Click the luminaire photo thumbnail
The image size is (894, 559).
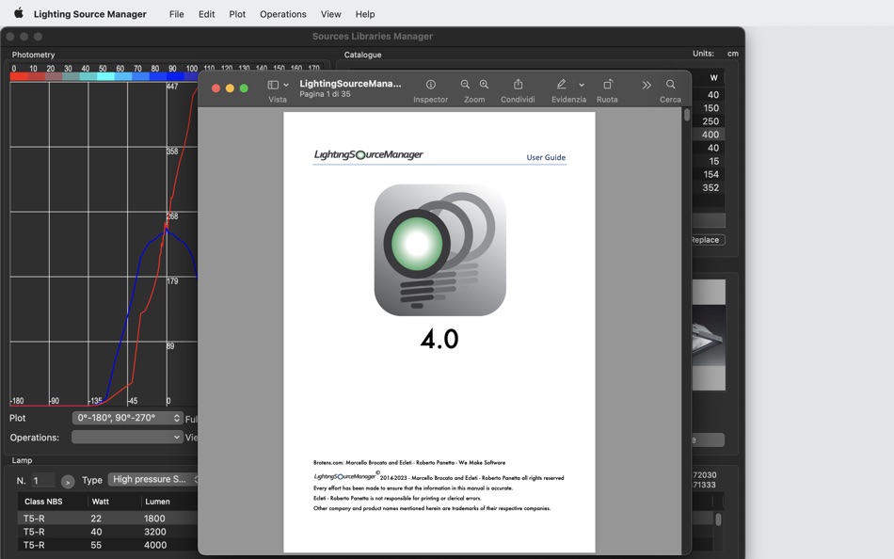(709, 335)
